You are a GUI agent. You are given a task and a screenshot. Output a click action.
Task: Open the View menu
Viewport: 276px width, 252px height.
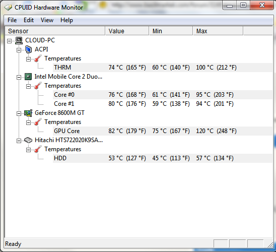47,20
